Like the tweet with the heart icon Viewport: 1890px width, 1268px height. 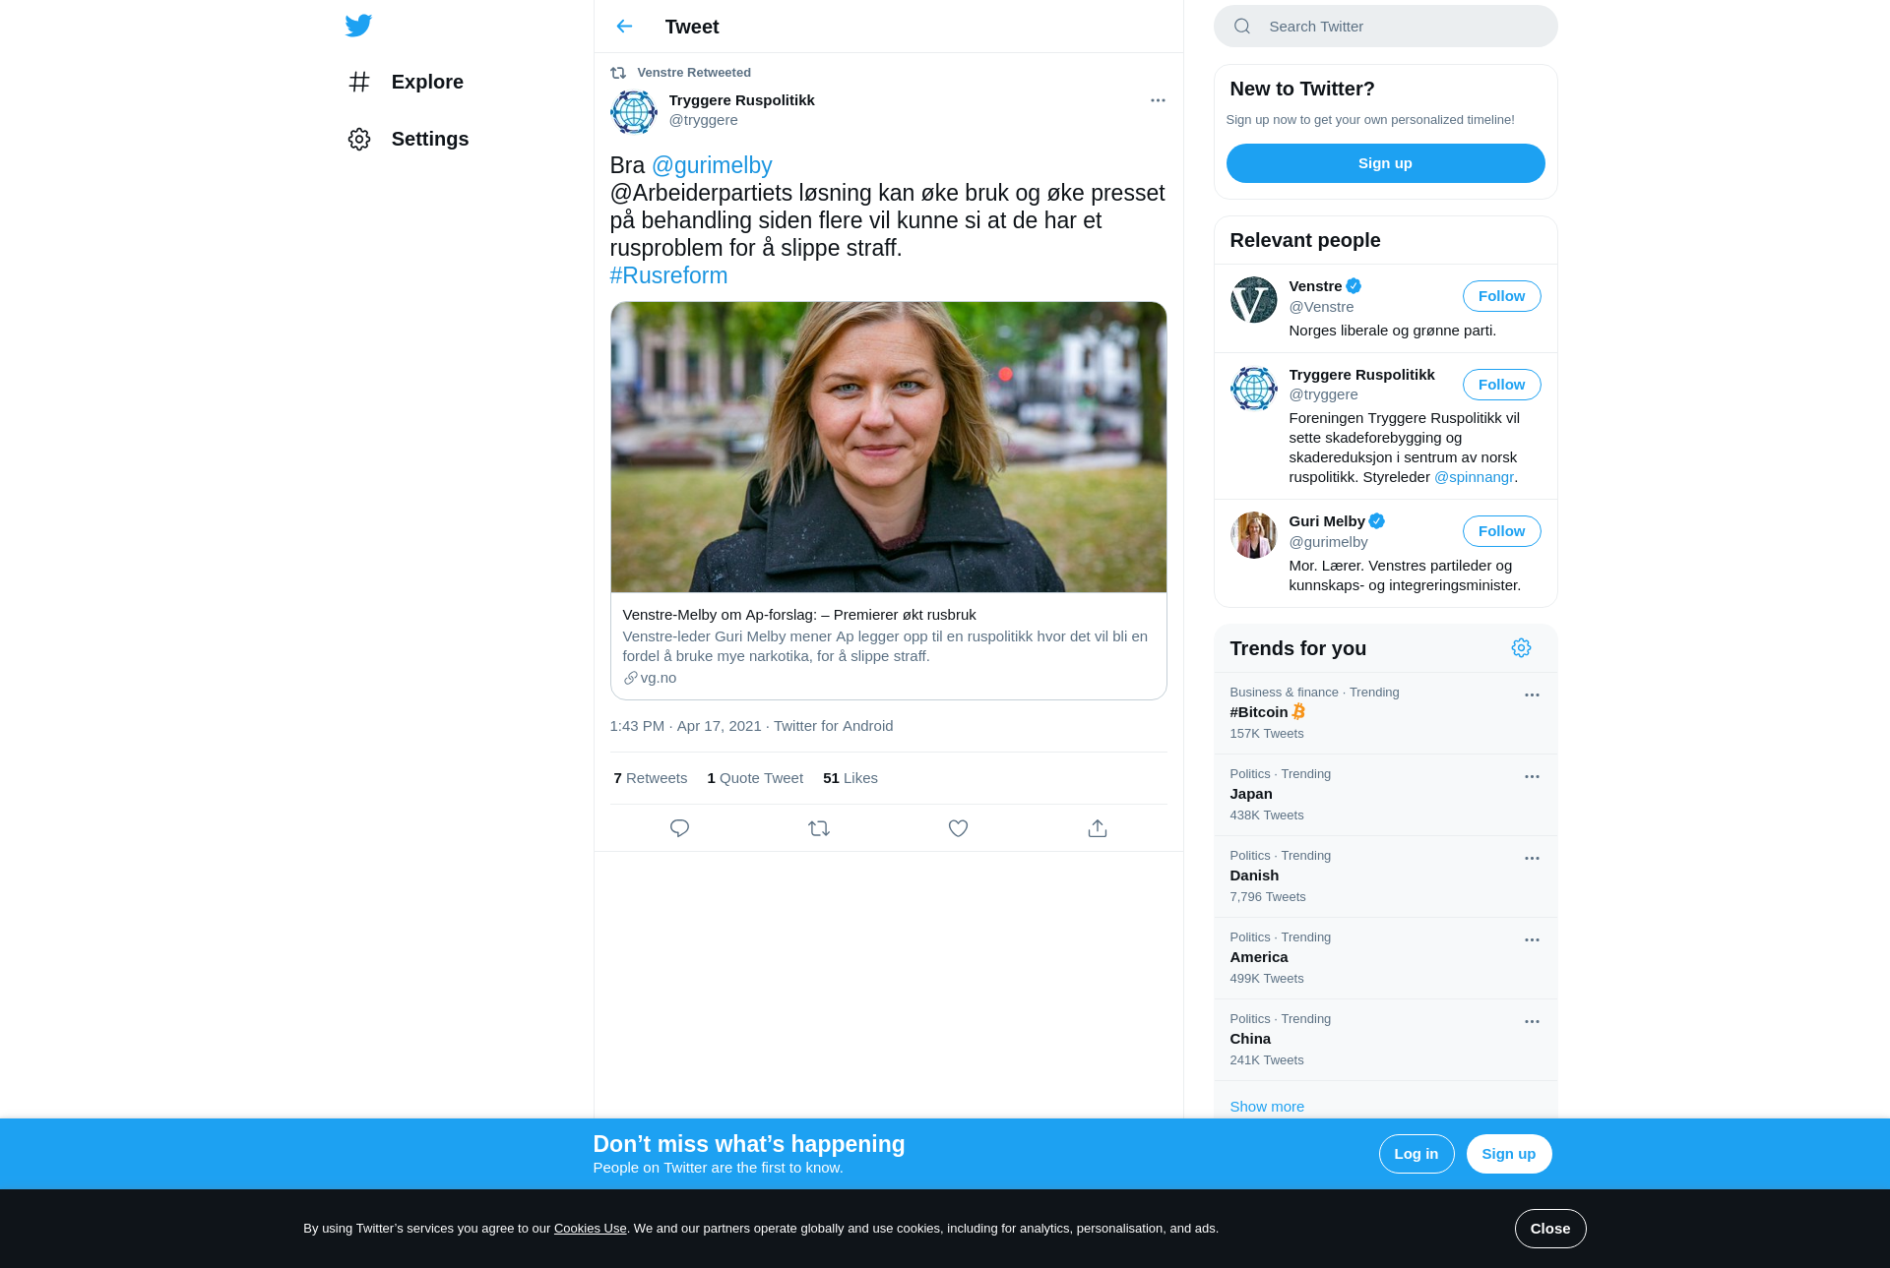click(958, 828)
